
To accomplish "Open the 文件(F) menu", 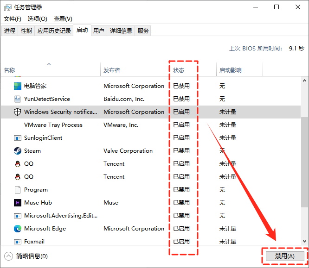I will click(13, 19).
